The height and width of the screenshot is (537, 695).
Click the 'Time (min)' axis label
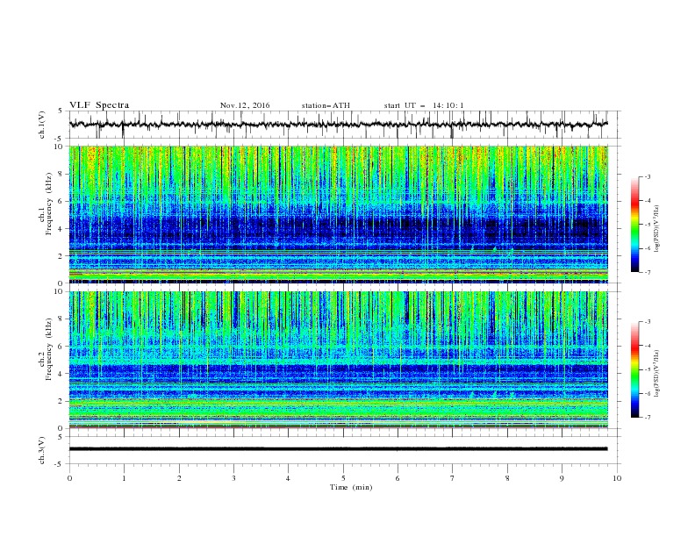[351, 487]
